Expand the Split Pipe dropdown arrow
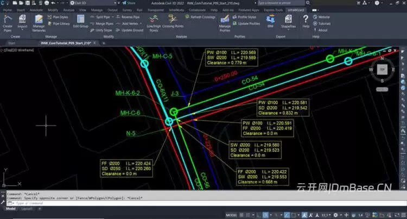407x219 pixels. pyautogui.click(x=113, y=17)
